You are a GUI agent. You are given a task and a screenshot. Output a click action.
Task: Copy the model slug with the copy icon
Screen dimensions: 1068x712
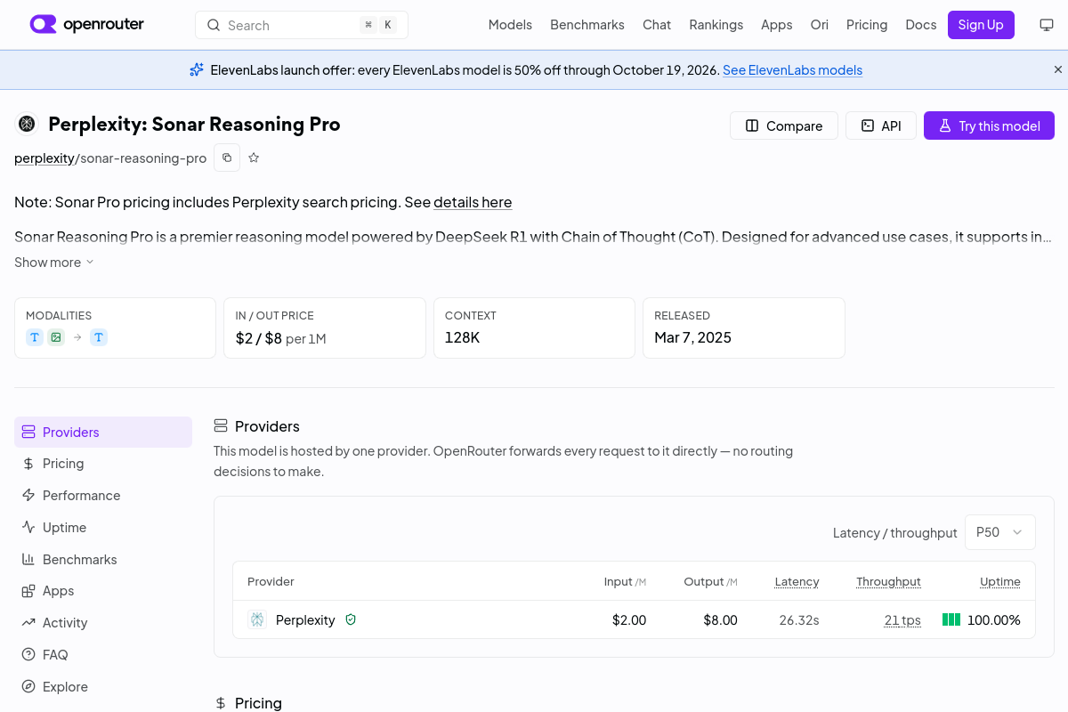pyautogui.click(x=227, y=158)
